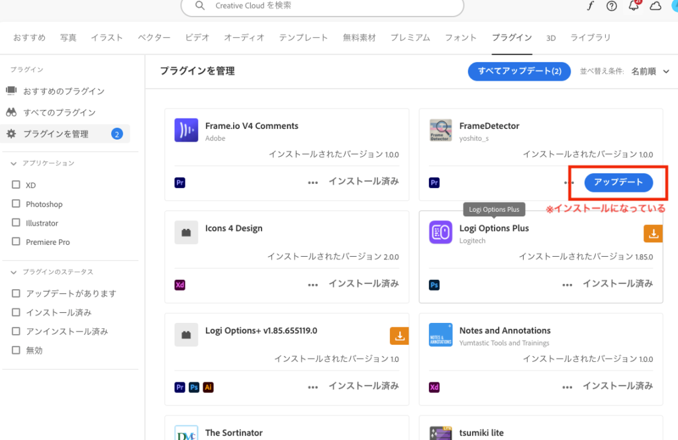
Task: Click the Notes and Annotations plugin icon
Action: click(x=440, y=335)
